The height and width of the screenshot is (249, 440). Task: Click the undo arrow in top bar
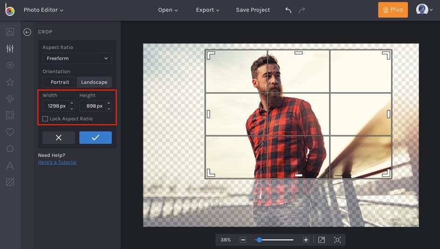[x=288, y=10]
